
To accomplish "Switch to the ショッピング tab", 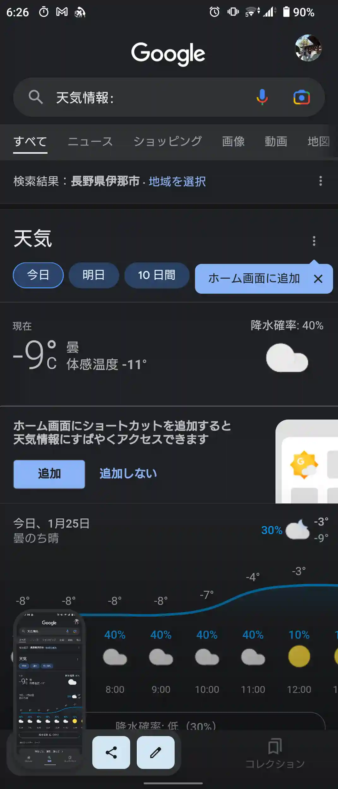I will [168, 141].
